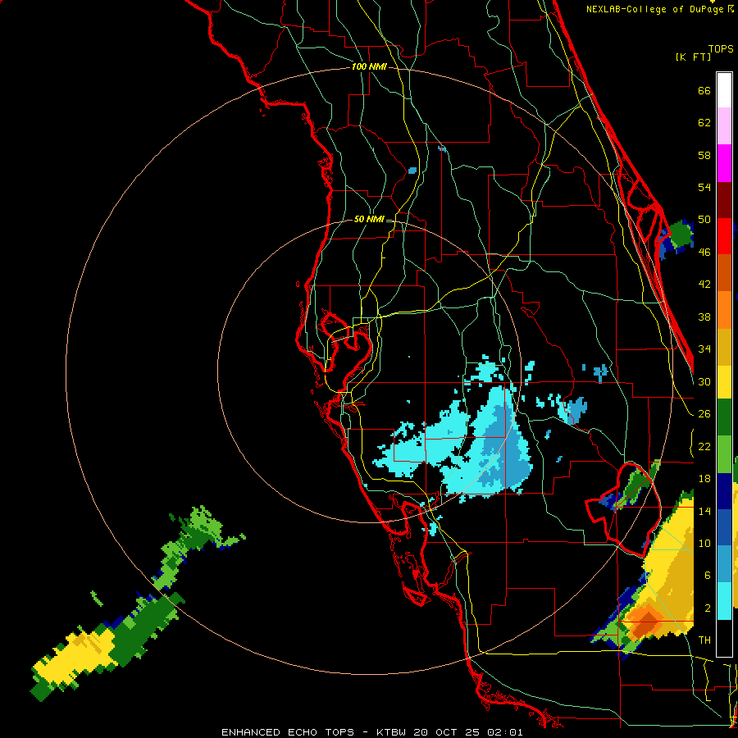Select the "38" scale label

[x=704, y=317]
